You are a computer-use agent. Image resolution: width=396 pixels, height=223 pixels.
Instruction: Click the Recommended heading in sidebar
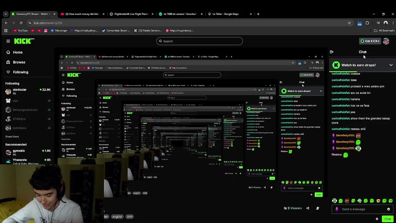(16, 144)
